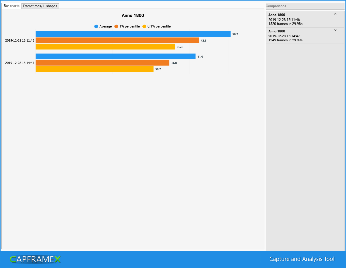Select the 1520 frames comparison record
The image size is (346, 268).
coord(305,19)
